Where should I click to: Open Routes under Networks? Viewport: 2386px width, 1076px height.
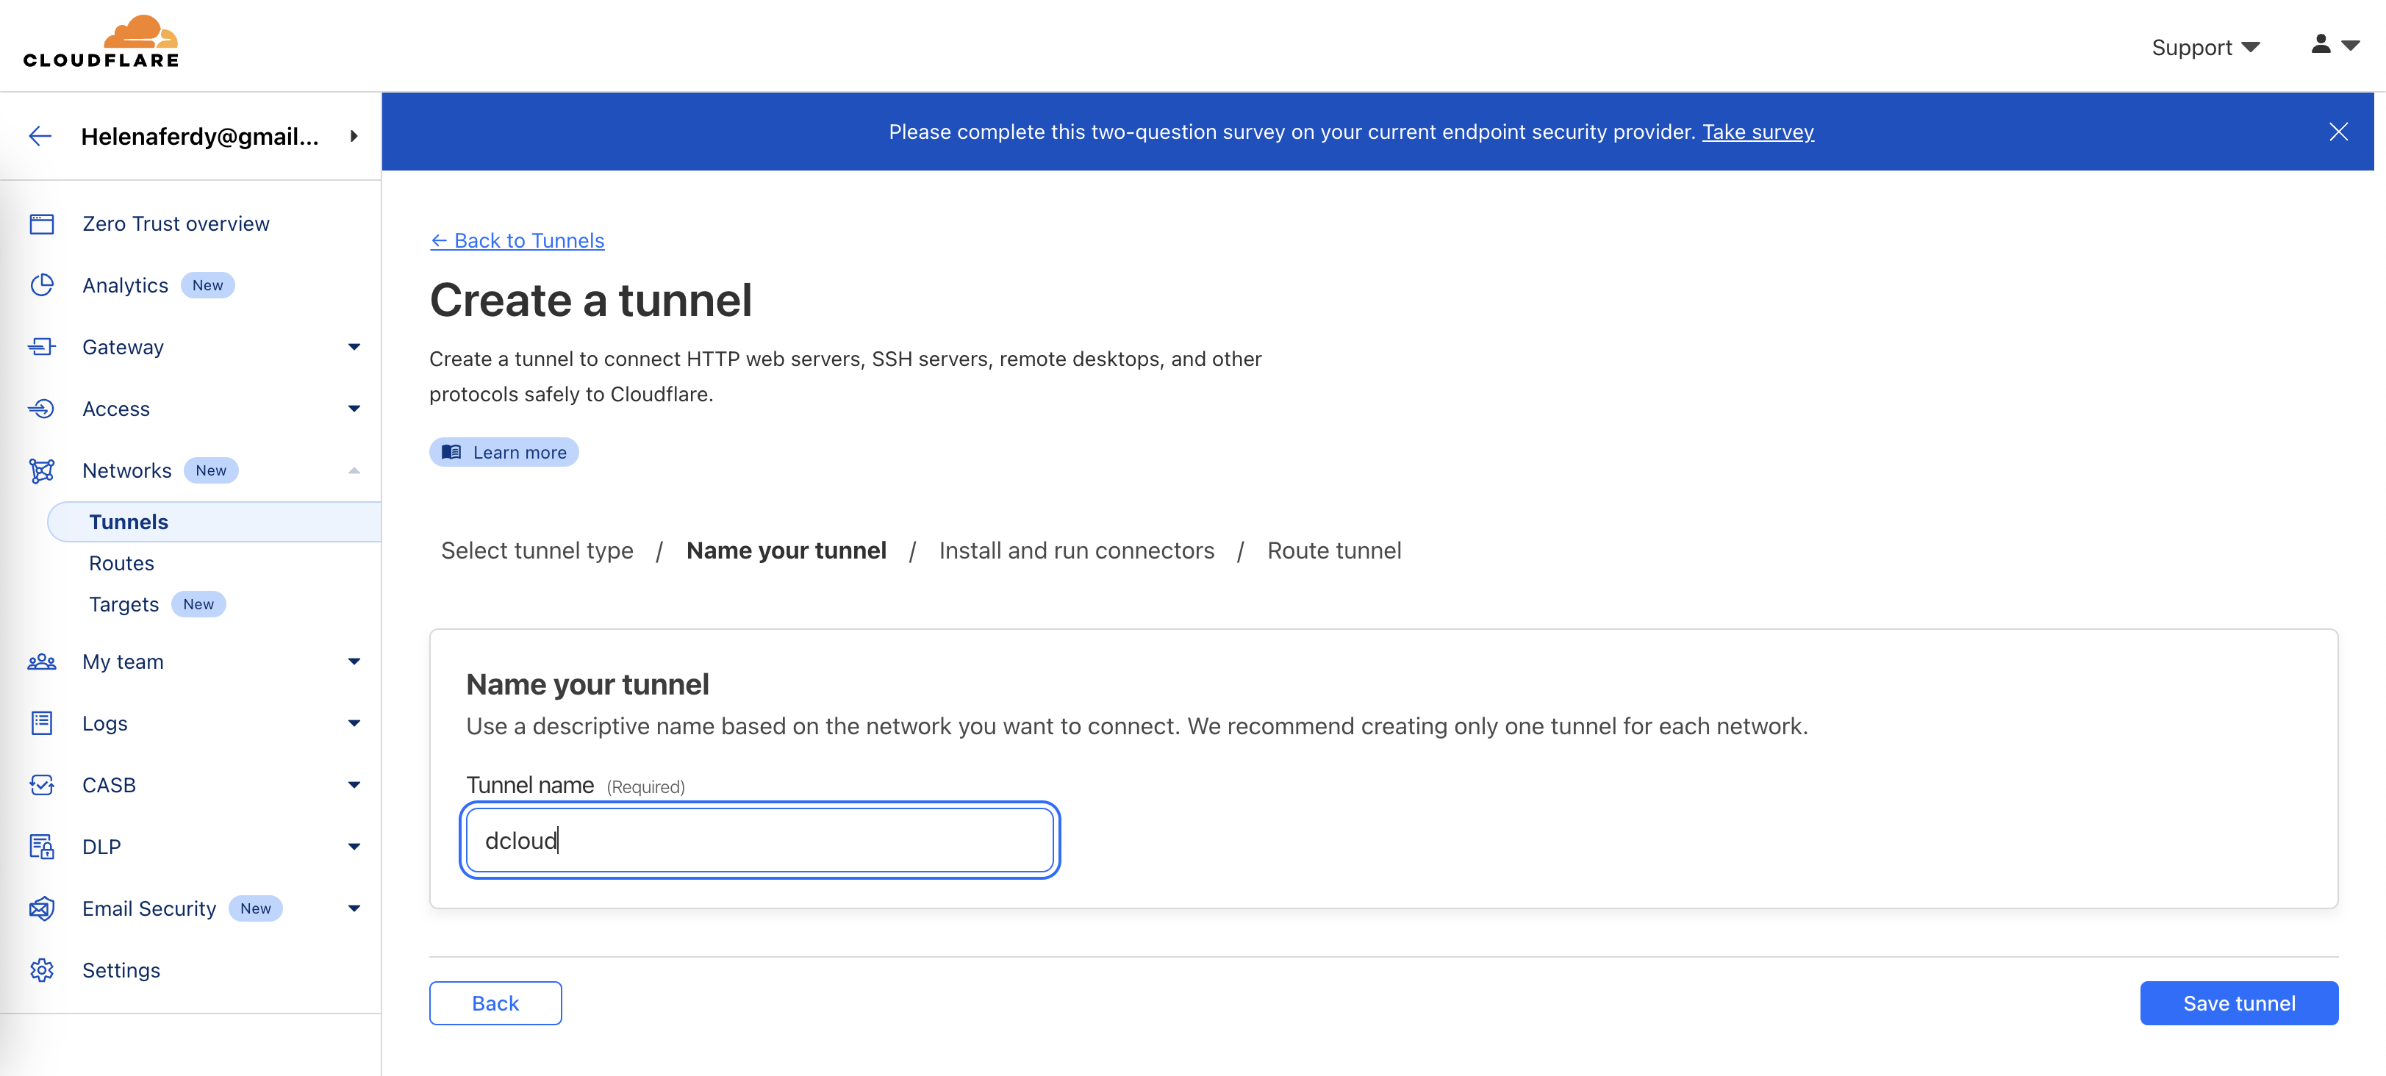[x=121, y=563]
